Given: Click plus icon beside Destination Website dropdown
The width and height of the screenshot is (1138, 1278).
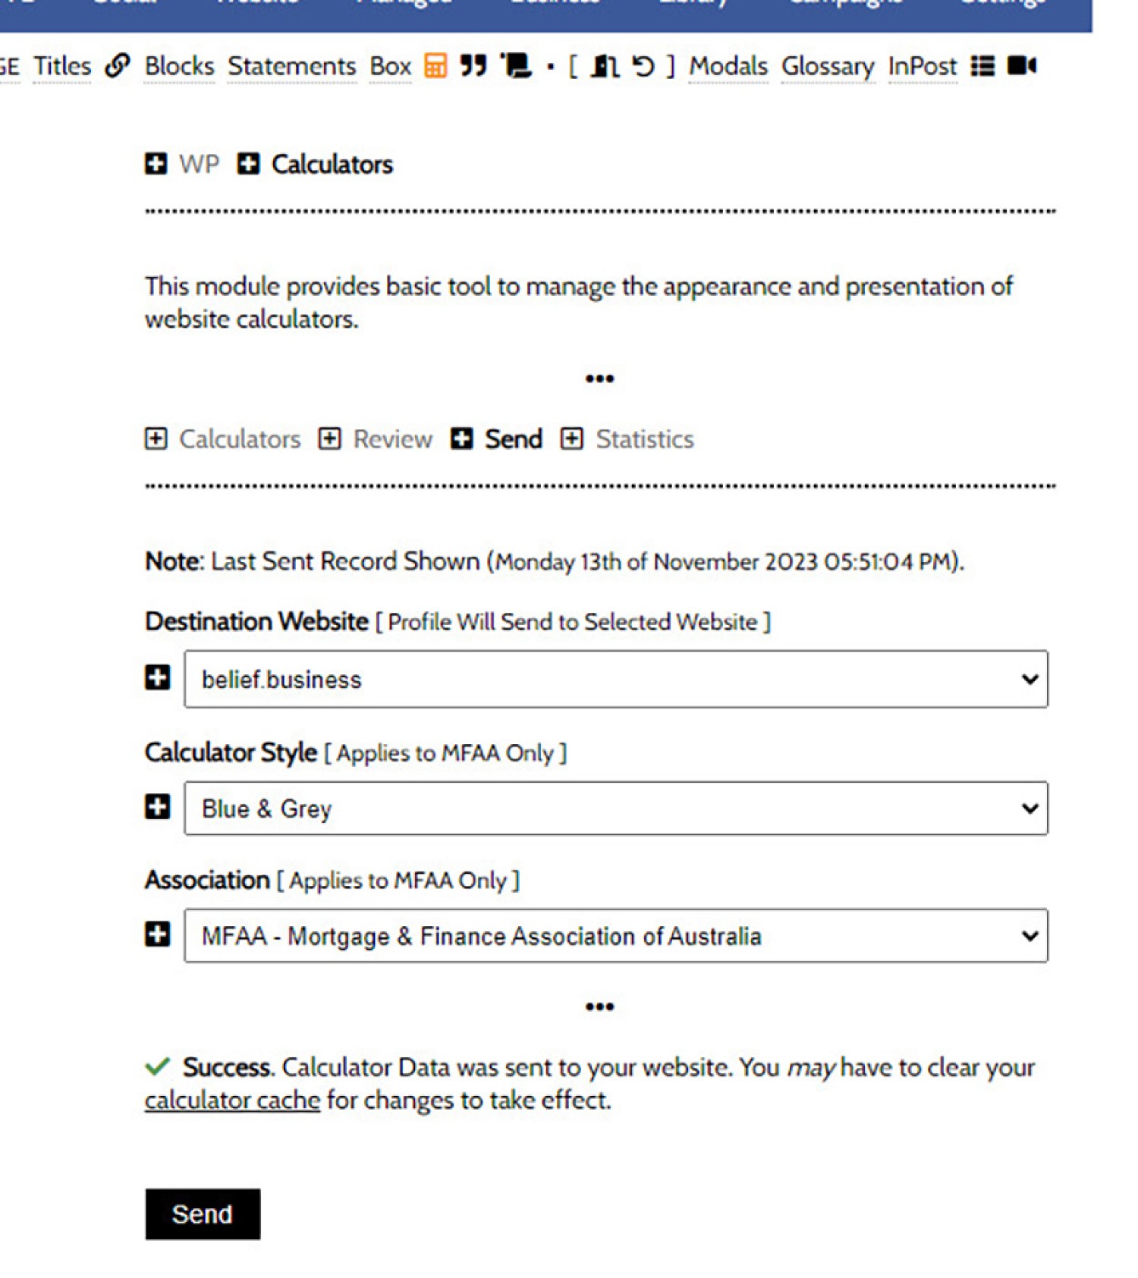Looking at the screenshot, I should tap(158, 677).
